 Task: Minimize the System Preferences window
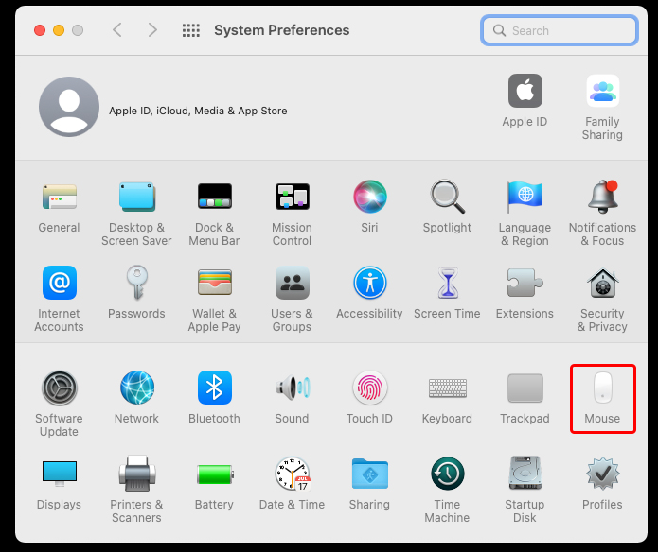[59, 30]
